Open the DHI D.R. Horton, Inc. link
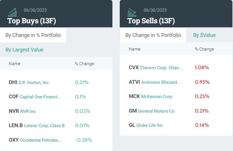This screenshot has height=151, width=233. [29, 82]
